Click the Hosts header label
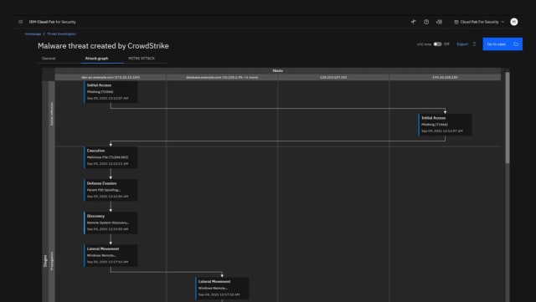This screenshot has width=536, height=302. point(277,71)
